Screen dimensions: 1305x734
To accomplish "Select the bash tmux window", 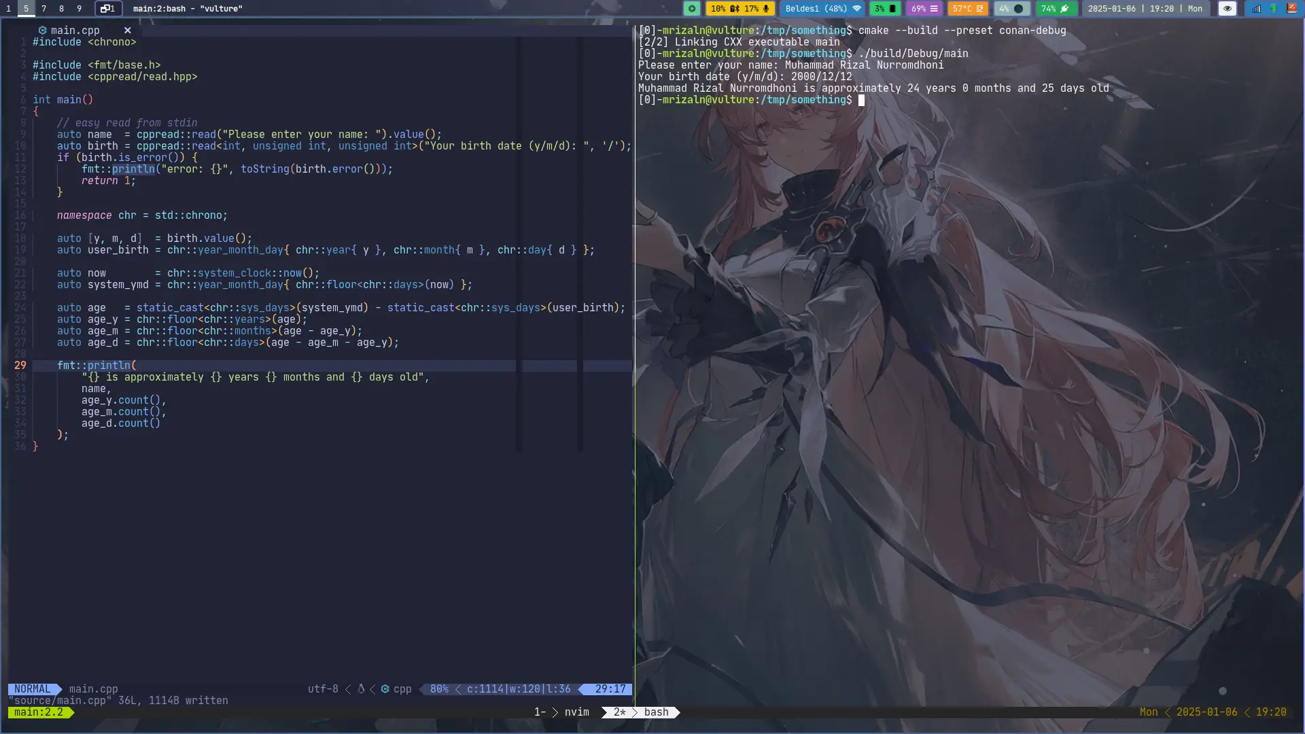I will tap(655, 712).
